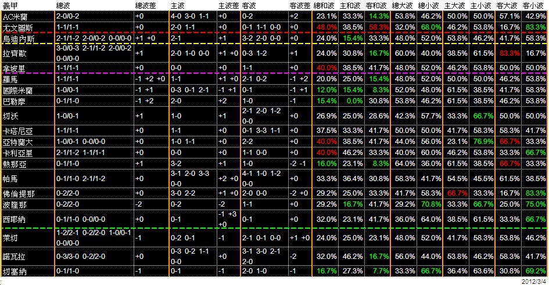Select the 波隆那 team name
The height and width of the screenshot is (285, 549).
click(x=15, y=204)
